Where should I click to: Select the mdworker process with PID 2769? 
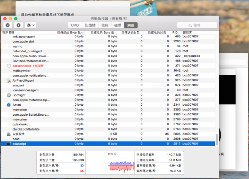point(108,119)
